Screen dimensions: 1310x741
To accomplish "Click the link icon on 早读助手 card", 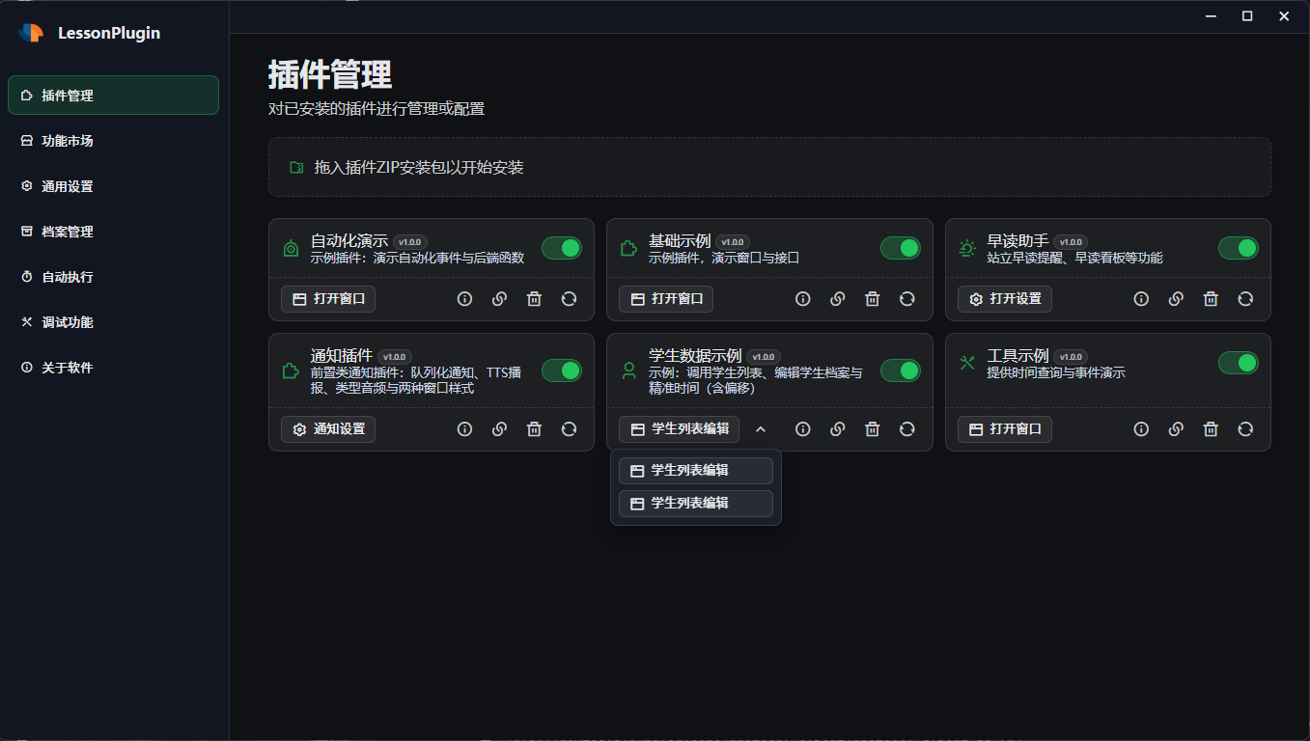I will click(x=1176, y=299).
